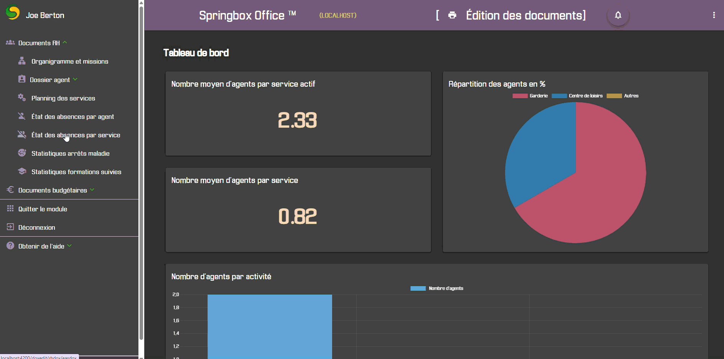724x359 pixels.
Task: Expand the Dossier agent submenu chevron
Action: click(x=75, y=79)
